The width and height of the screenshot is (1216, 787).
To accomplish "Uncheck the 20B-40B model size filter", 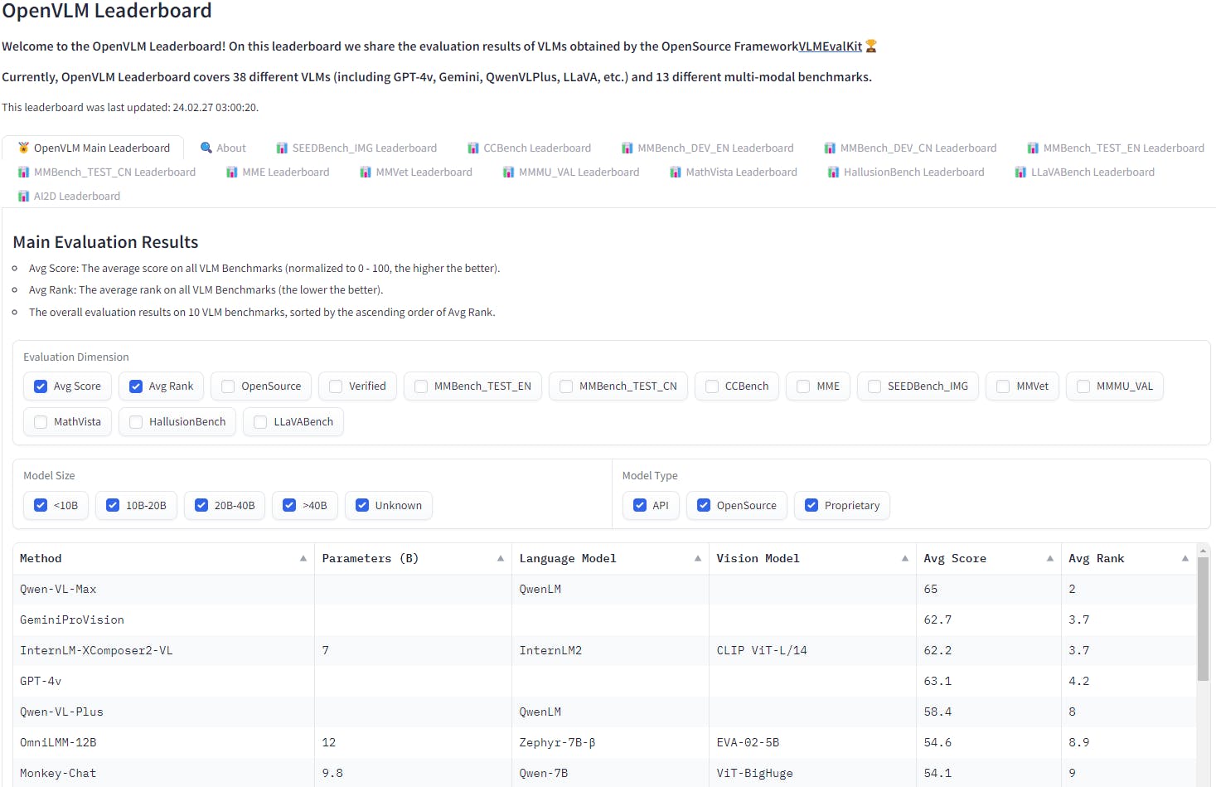I will [201, 505].
